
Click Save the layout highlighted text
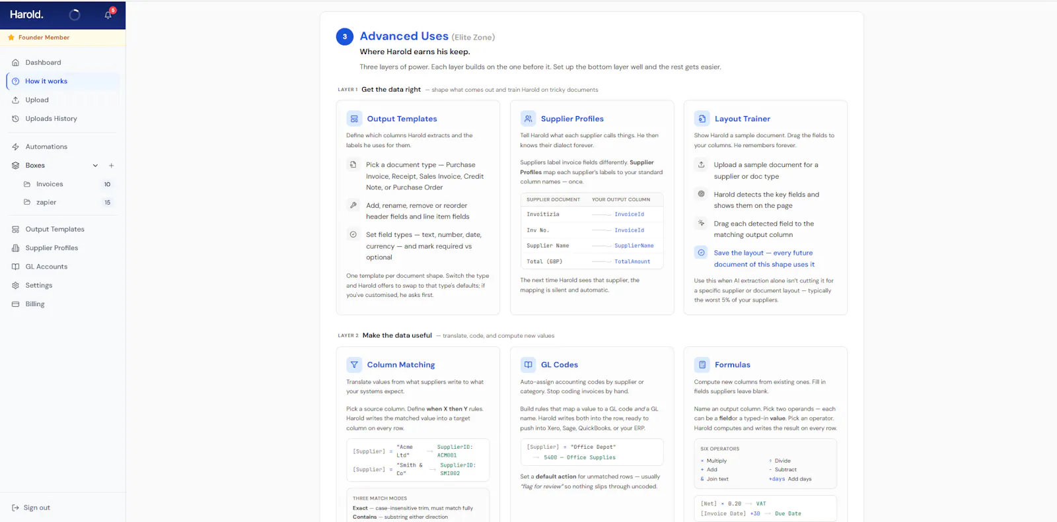click(x=764, y=259)
